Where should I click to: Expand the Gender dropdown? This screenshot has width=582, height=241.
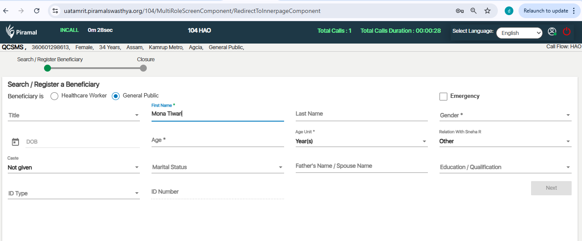pyautogui.click(x=505, y=115)
